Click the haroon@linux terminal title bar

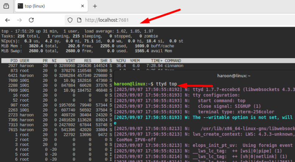click(204, 76)
